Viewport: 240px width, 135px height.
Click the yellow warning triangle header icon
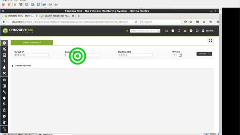click(185, 31)
